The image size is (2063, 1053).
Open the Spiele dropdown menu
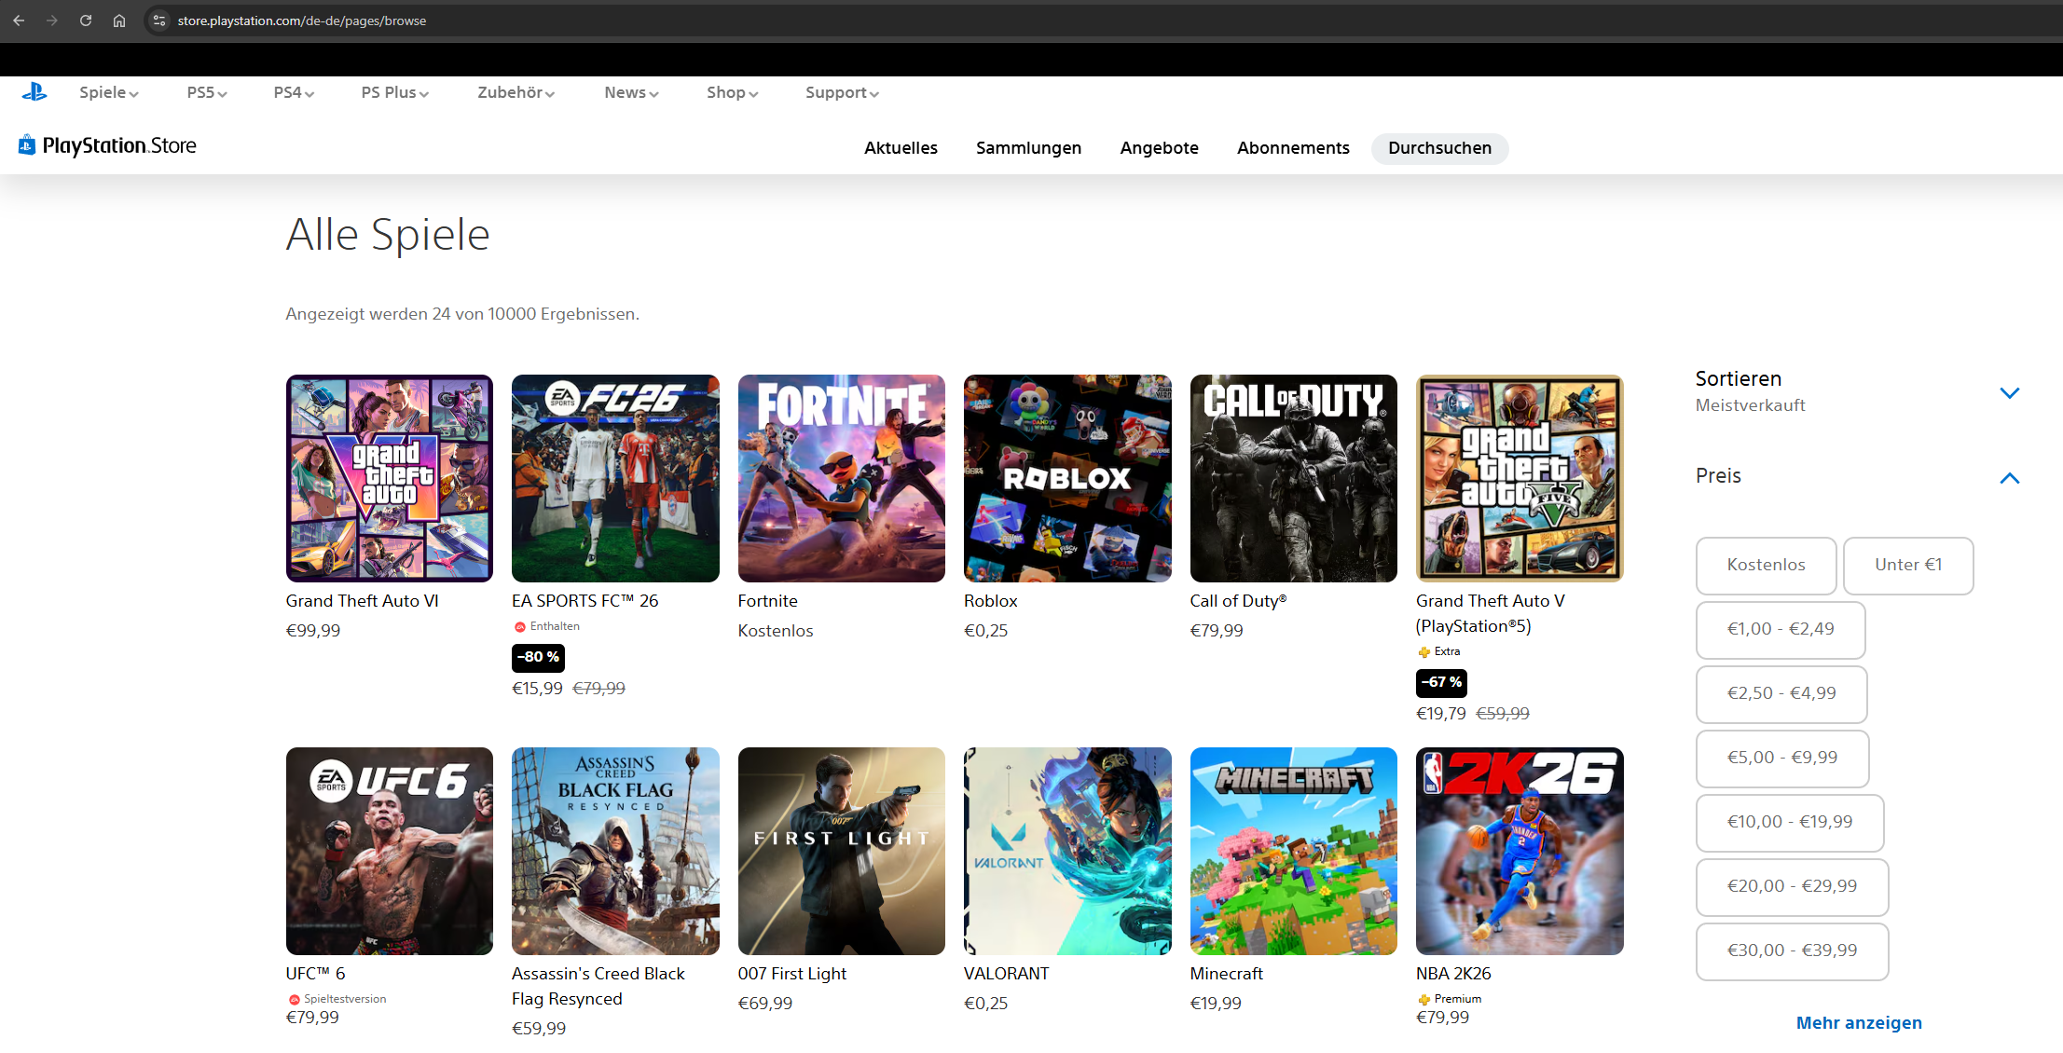(109, 92)
